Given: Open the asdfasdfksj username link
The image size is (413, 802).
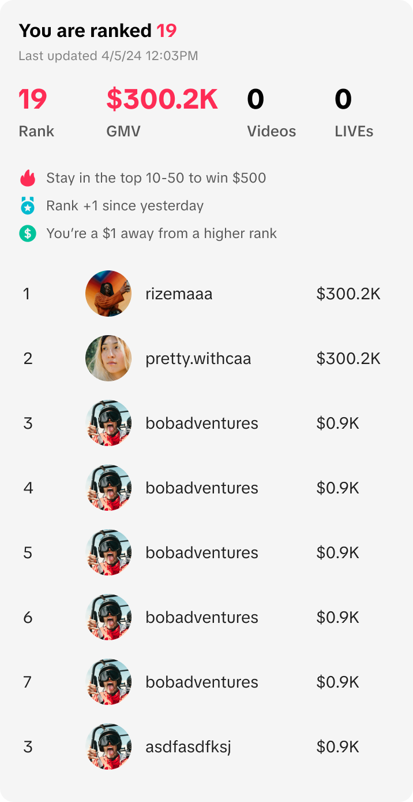Looking at the screenshot, I should (188, 747).
